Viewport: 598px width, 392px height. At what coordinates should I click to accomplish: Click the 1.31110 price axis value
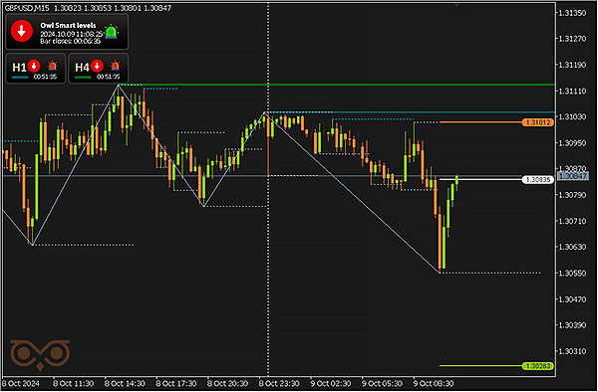tap(572, 91)
